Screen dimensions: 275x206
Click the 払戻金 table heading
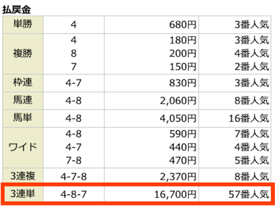[17, 10]
